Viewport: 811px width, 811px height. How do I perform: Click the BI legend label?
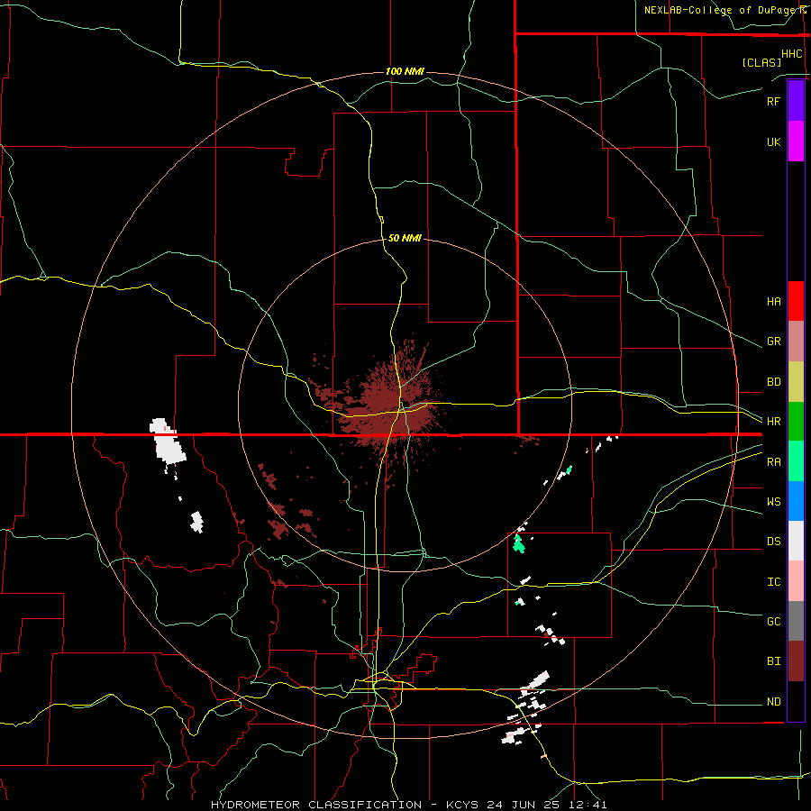pos(773,661)
